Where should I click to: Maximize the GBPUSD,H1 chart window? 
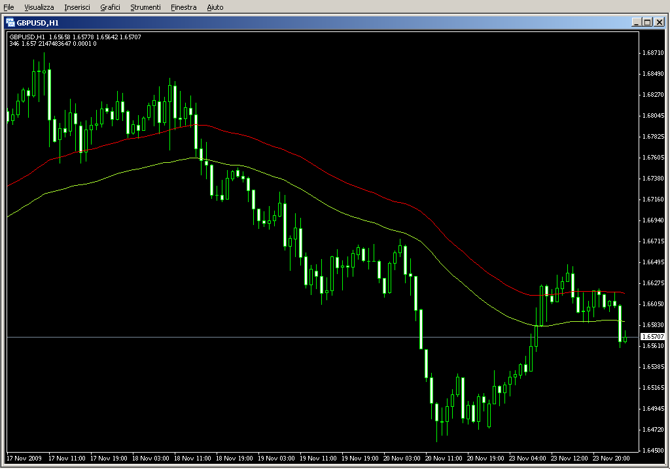647,22
